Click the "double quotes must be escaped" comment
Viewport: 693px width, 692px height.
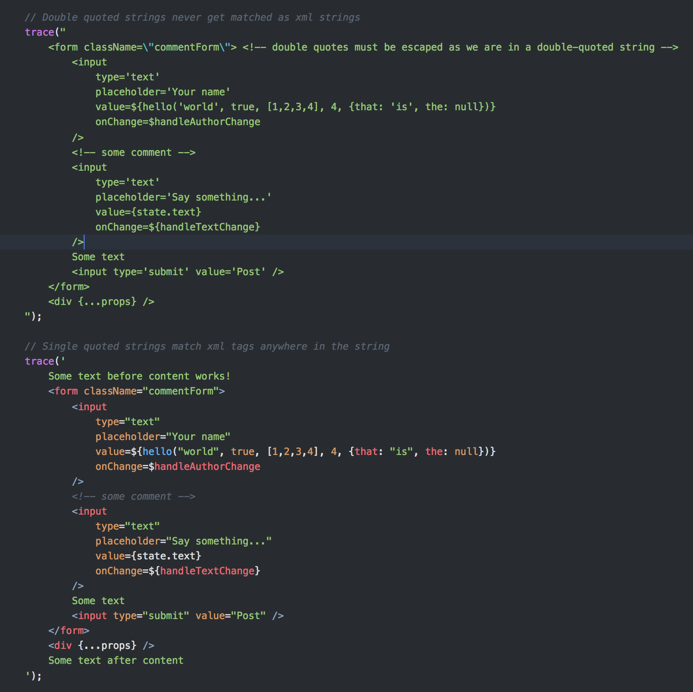[460, 47]
